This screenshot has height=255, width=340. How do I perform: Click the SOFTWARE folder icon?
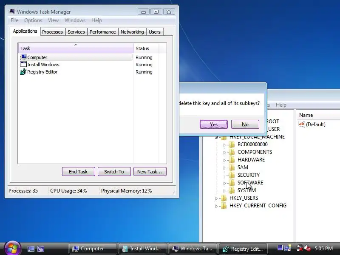pos(232,183)
